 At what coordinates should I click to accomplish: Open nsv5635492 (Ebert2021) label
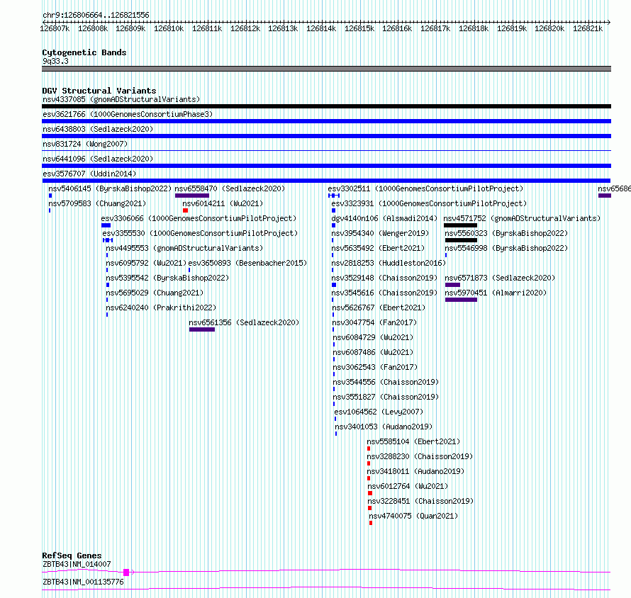point(378,248)
